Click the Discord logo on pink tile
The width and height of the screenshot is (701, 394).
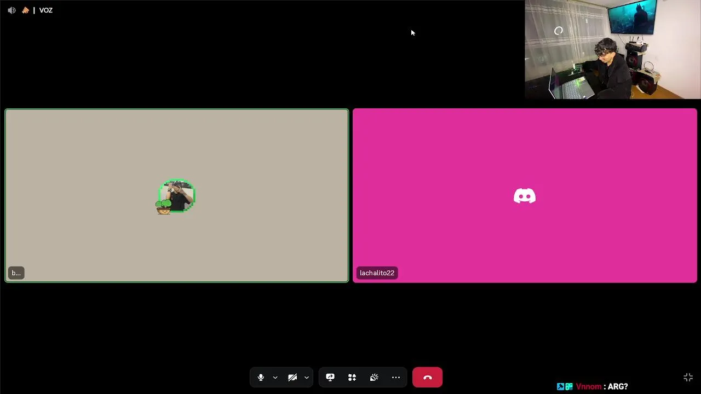[525, 196]
